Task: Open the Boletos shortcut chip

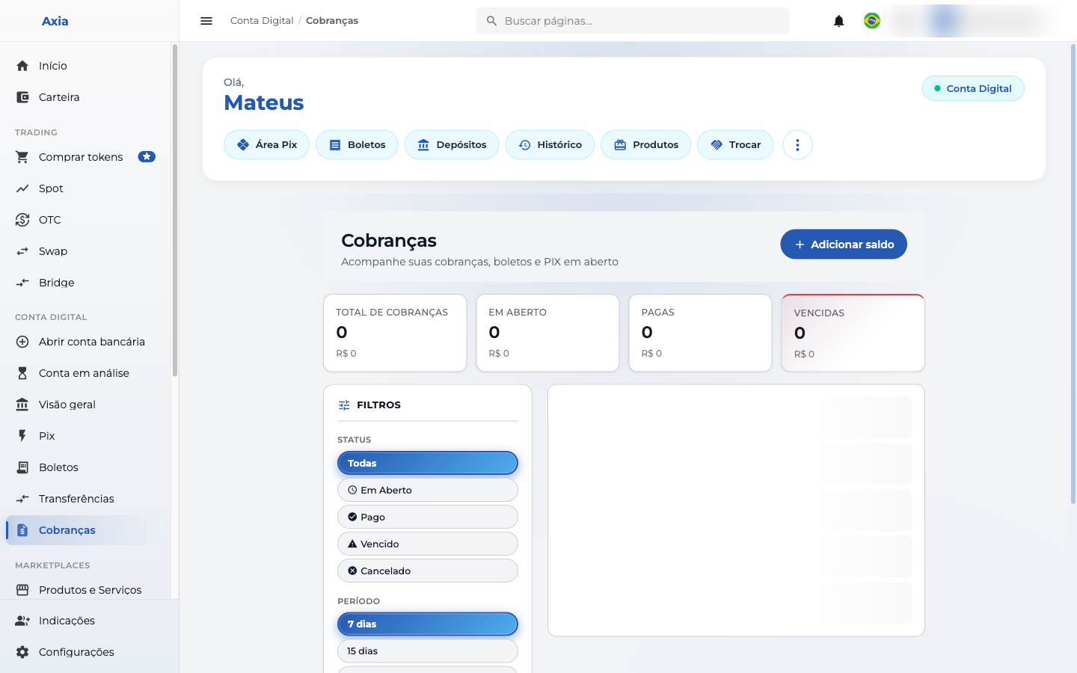Action: click(x=357, y=145)
